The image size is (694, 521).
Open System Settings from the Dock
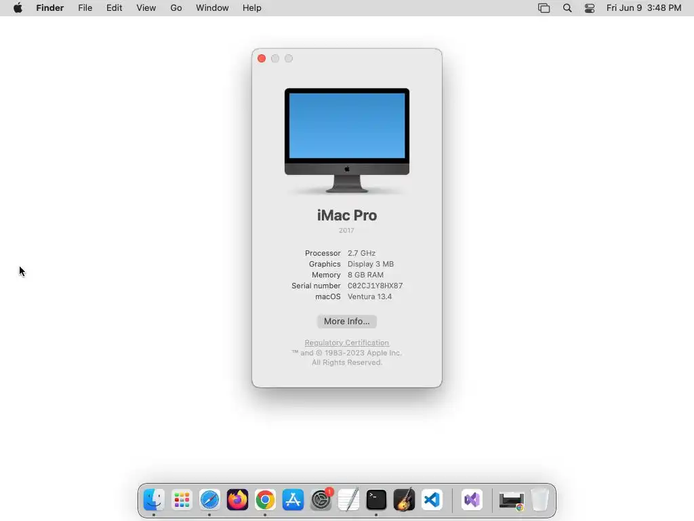321,500
